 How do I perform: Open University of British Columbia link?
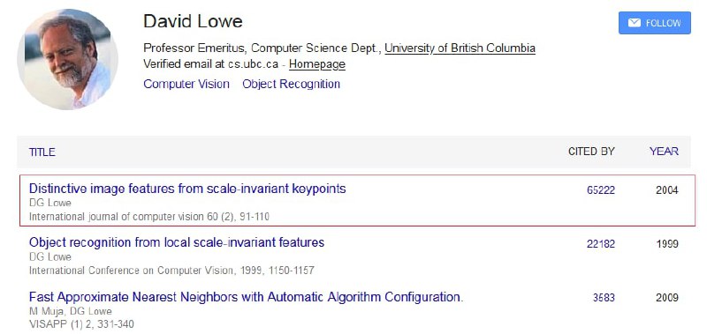tap(460, 48)
